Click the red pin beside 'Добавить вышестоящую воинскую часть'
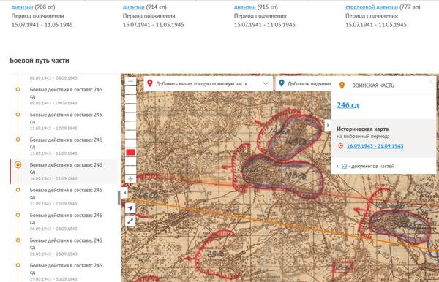The height and width of the screenshot is (282, 439). click(x=150, y=83)
